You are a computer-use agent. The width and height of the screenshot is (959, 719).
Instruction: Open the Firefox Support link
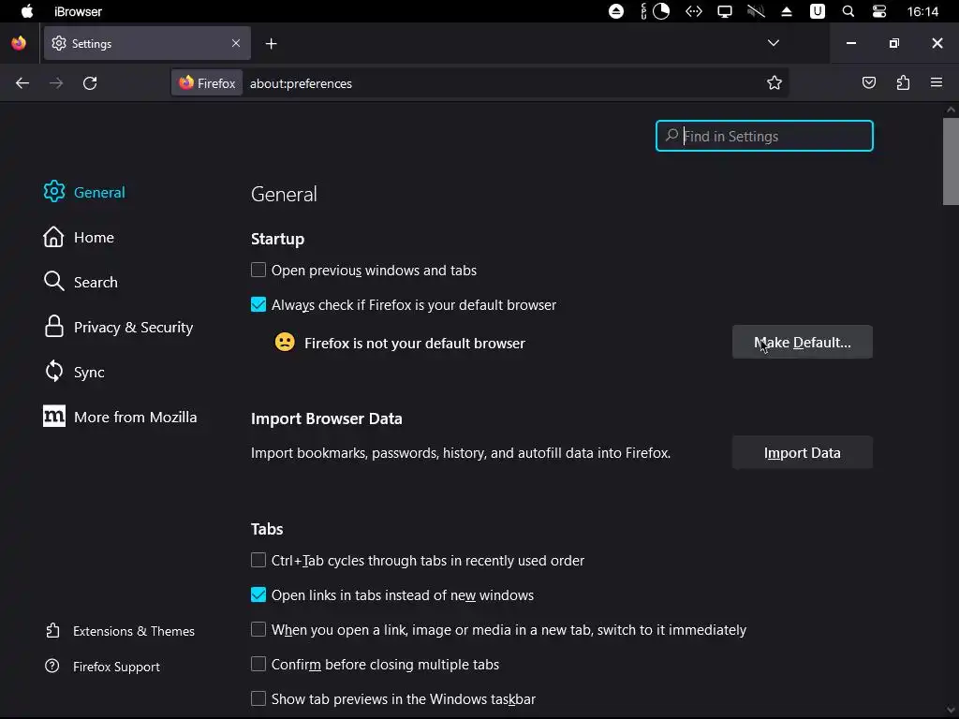[116, 667]
